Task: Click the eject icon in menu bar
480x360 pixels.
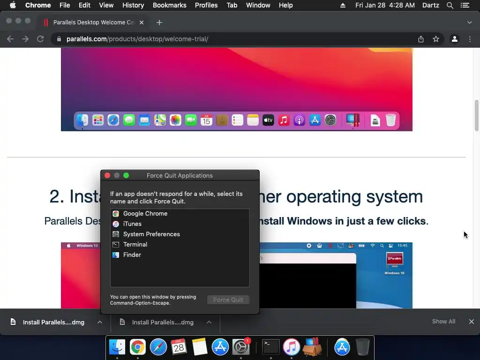Action: pos(343,5)
